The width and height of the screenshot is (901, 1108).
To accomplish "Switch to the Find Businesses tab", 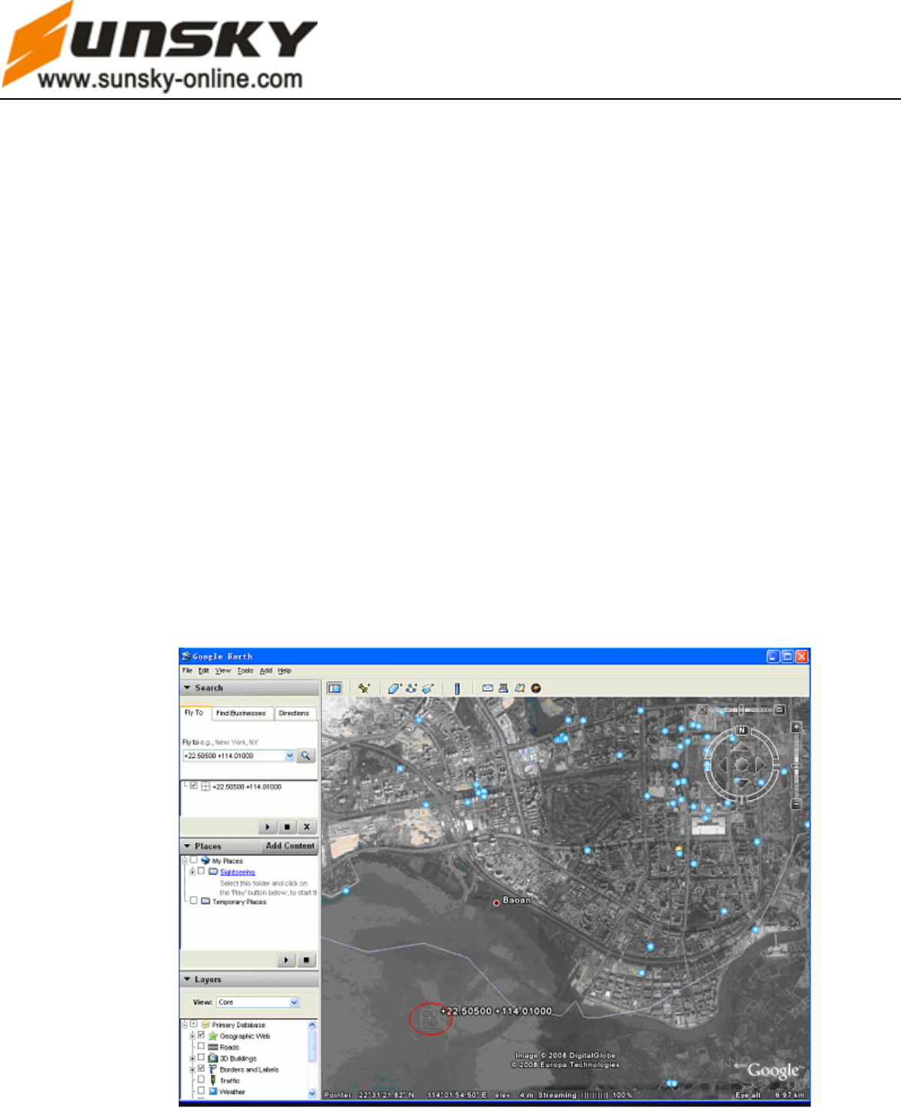I will coord(241,714).
